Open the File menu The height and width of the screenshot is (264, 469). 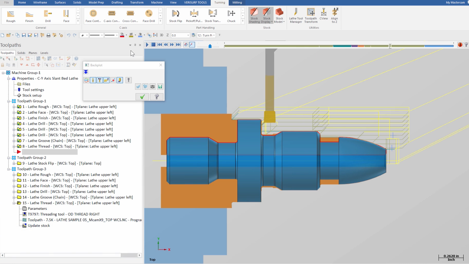coord(7,2)
